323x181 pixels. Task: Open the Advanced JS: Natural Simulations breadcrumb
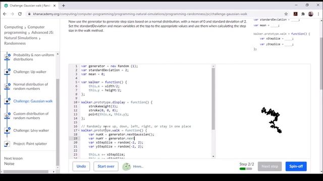tap(29, 35)
